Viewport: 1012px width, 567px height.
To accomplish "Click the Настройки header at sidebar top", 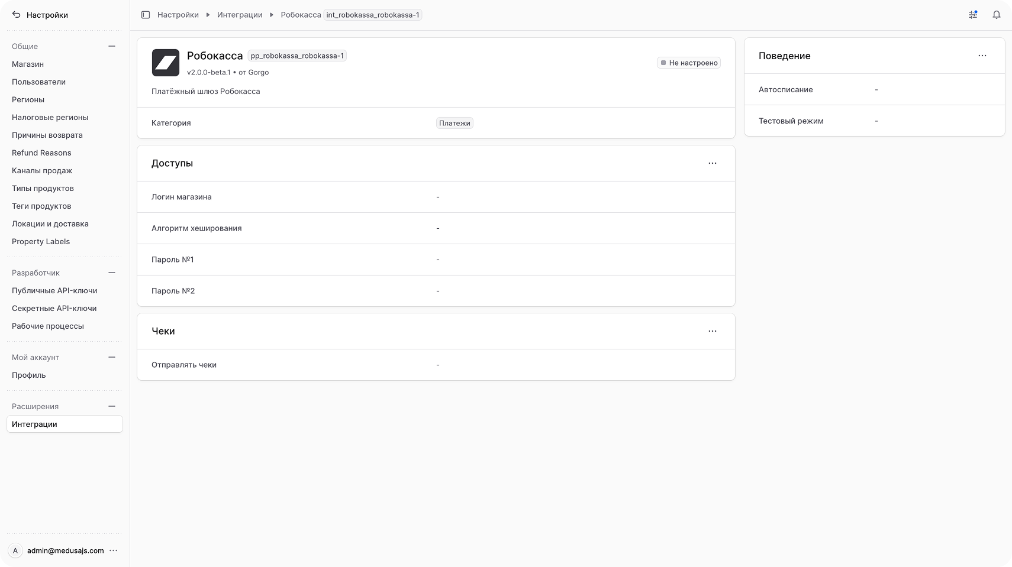I will tap(47, 15).
